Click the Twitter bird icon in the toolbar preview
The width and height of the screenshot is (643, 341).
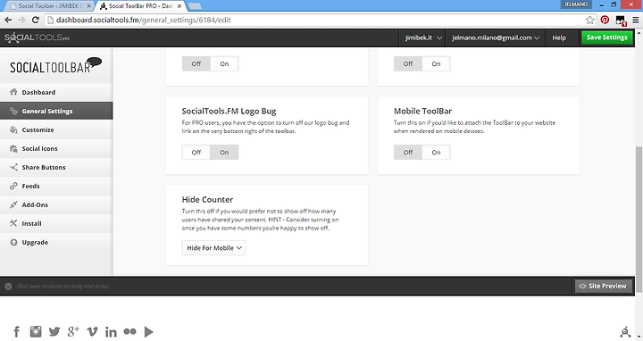pos(54,331)
